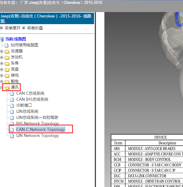Click the 菜单折叠 collapse-all icon
The height and width of the screenshot is (187, 183).
pos(24,28)
